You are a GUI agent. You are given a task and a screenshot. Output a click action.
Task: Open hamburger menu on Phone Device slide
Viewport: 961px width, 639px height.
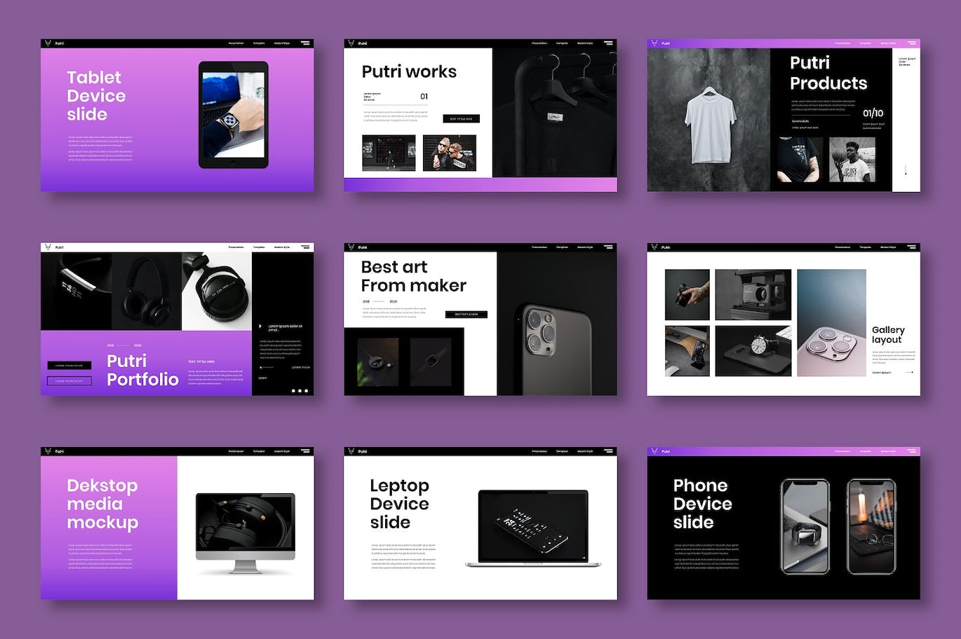click(911, 451)
